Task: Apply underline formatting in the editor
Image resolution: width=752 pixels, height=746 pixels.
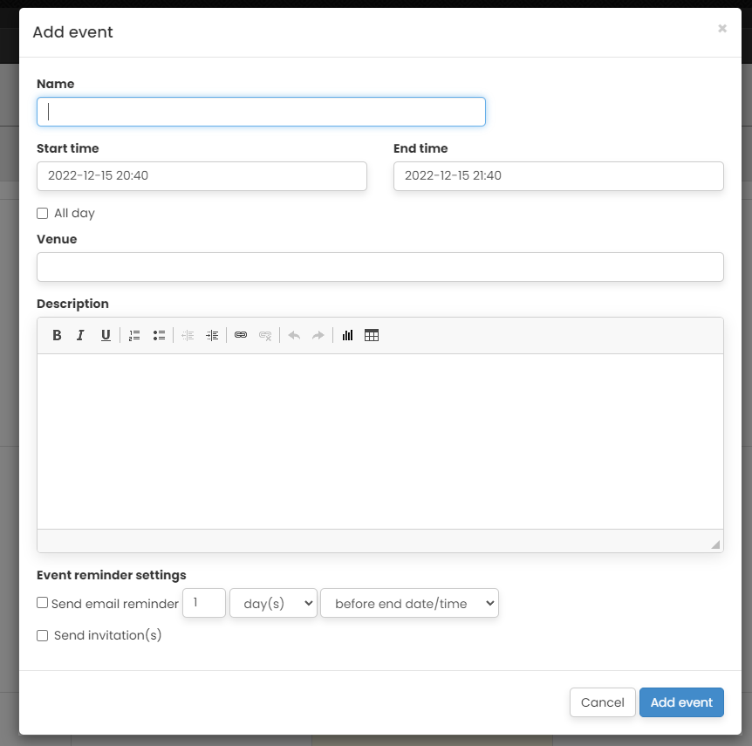Action: (106, 335)
